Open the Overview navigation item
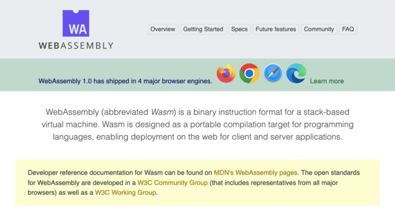The image size is (395, 221). tap(163, 29)
